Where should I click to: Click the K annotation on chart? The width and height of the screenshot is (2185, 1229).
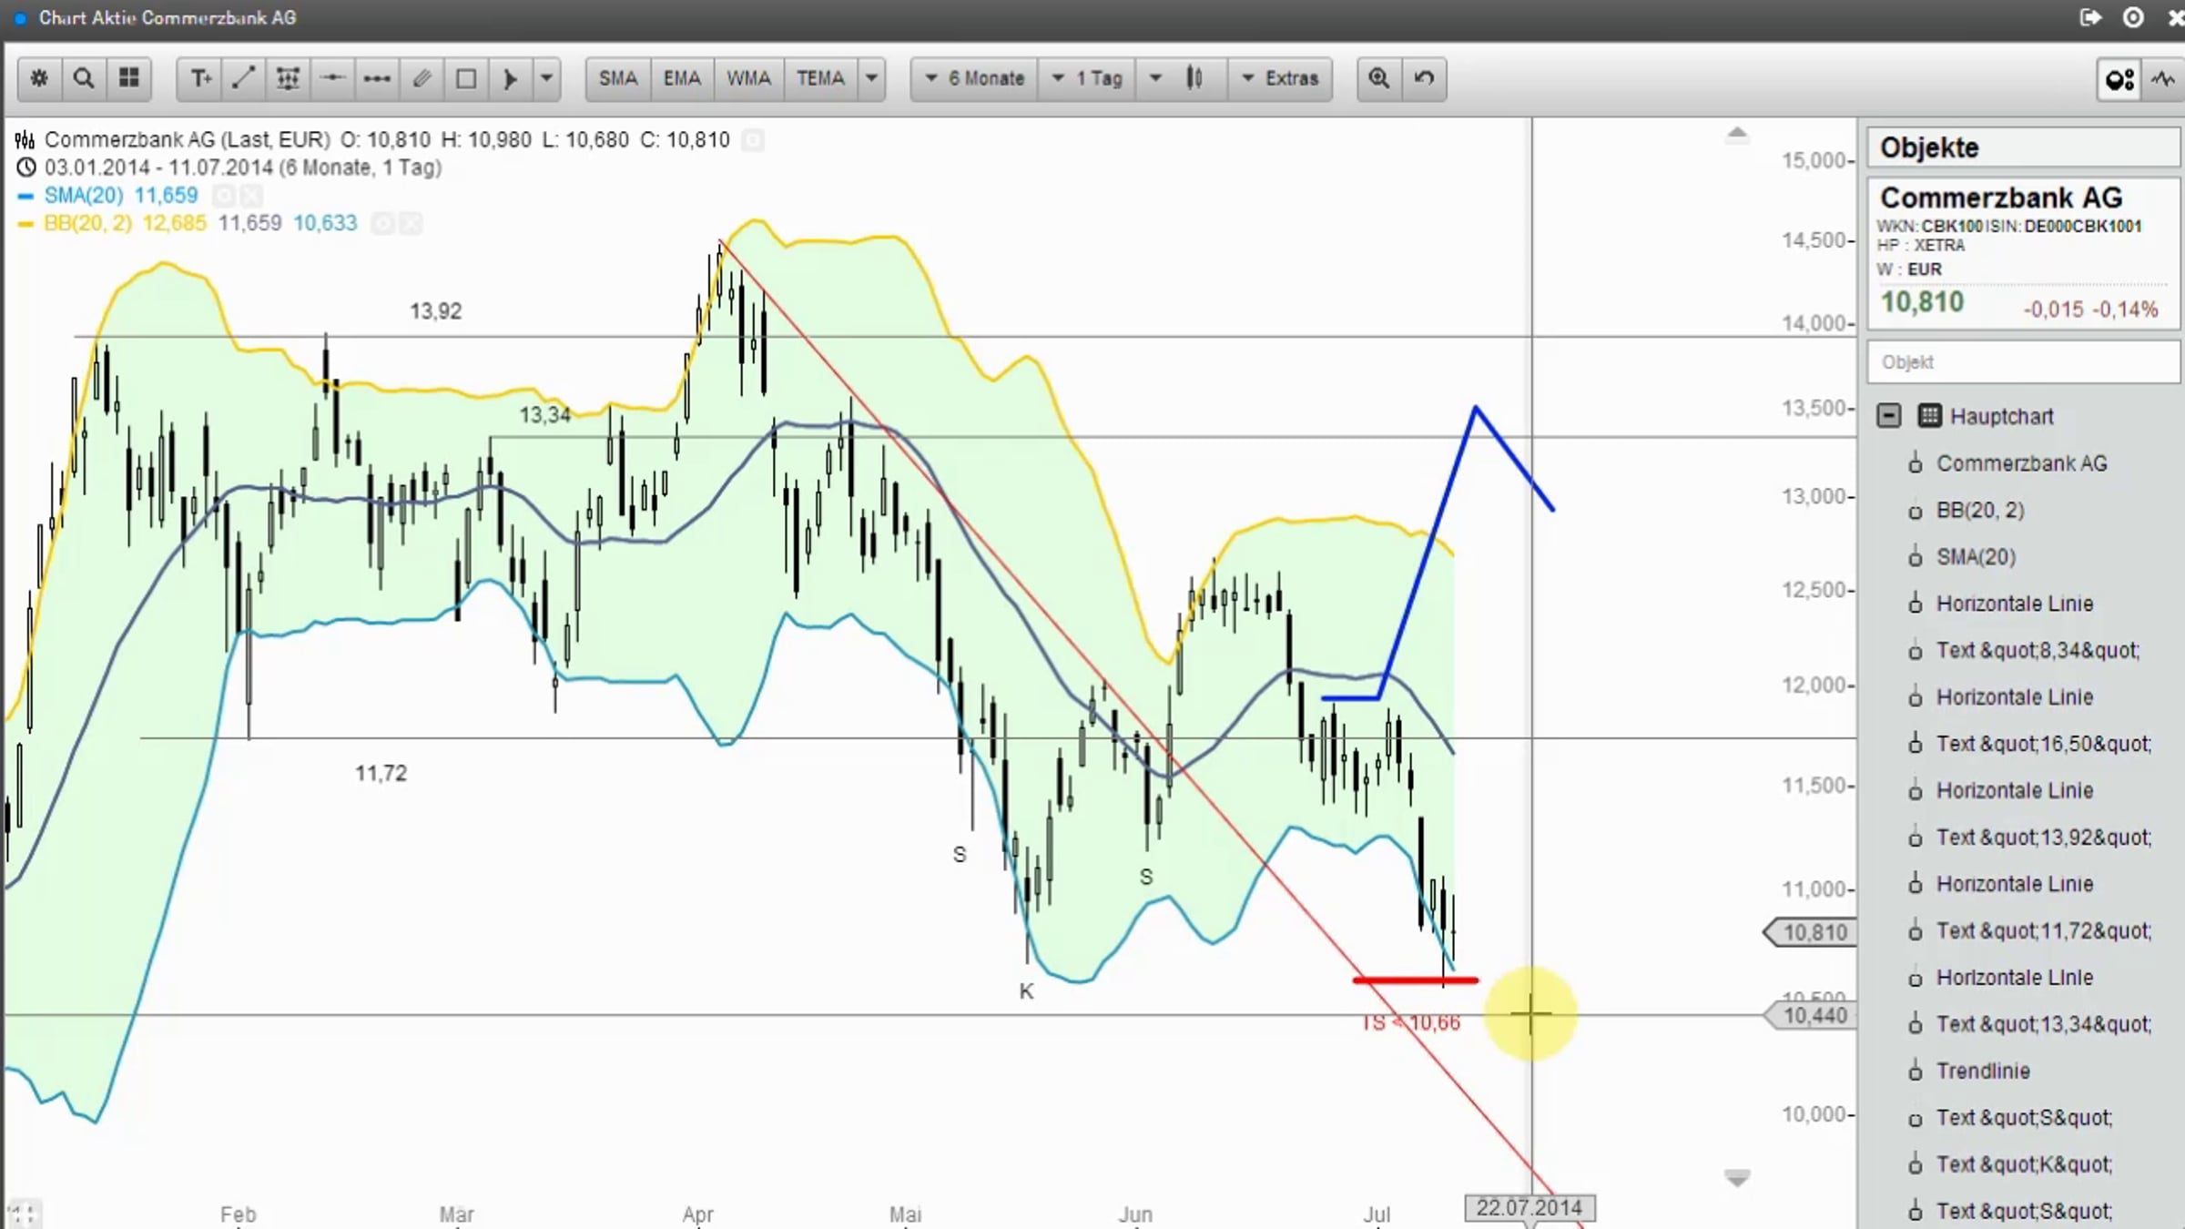pos(1026,991)
